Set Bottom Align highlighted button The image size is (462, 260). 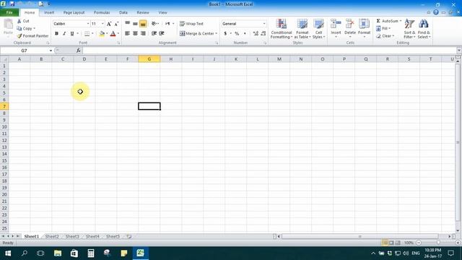(143, 24)
